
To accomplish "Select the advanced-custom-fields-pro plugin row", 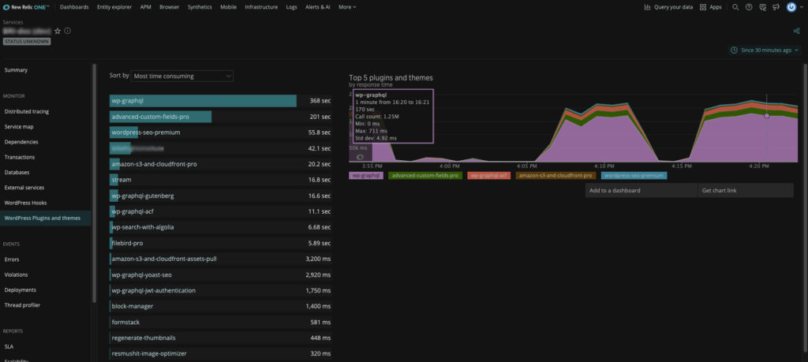I will 221,117.
